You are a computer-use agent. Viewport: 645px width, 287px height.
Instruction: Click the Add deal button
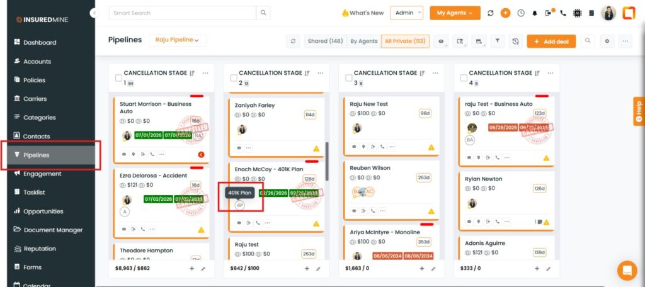coord(551,41)
